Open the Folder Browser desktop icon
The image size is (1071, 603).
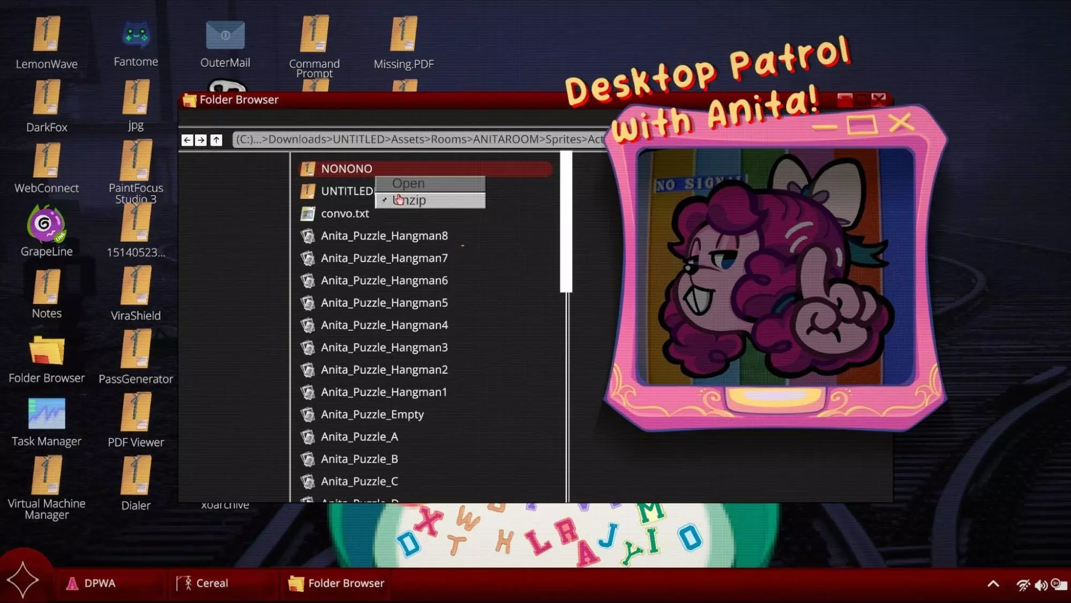tap(47, 352)
